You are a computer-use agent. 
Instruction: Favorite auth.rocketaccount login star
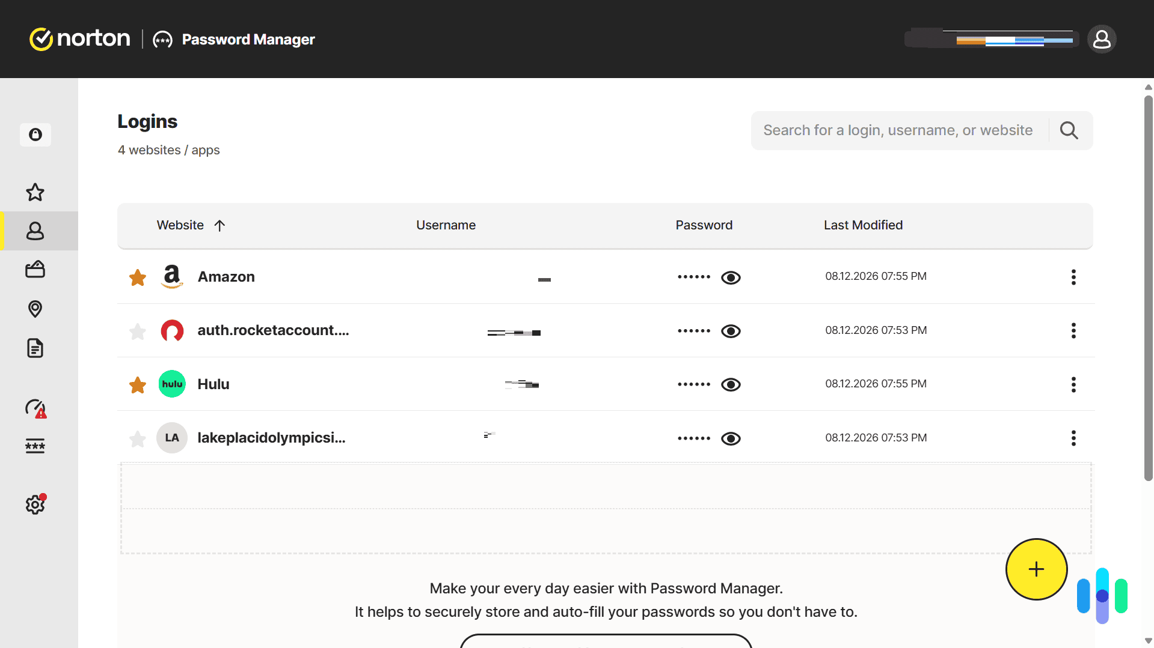138,331
